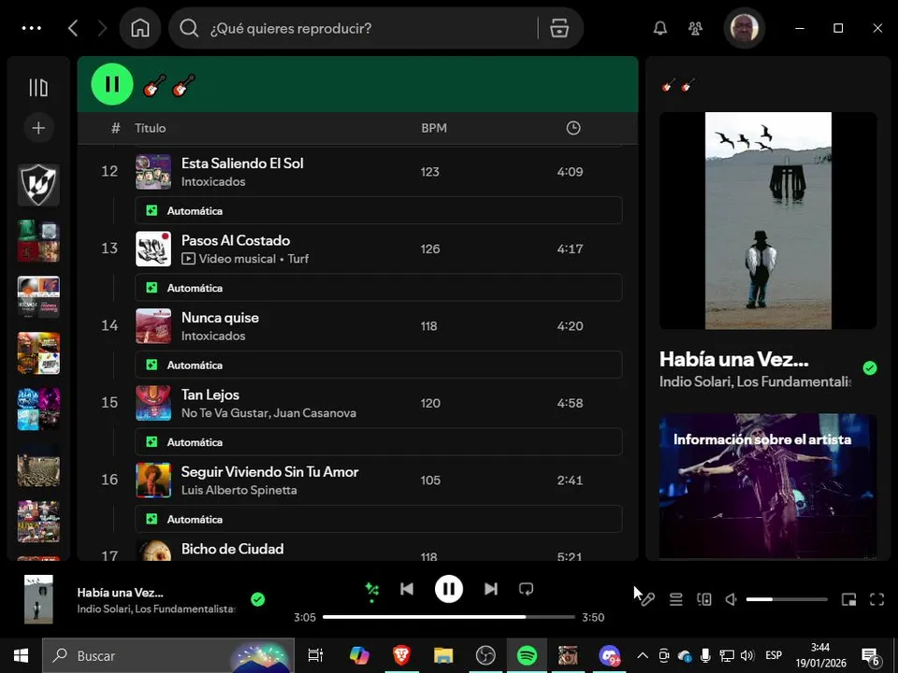This screenshot has height=673, width=898.
Task: Open the large album art in Now Playing panel
Action: pos(768,221)
